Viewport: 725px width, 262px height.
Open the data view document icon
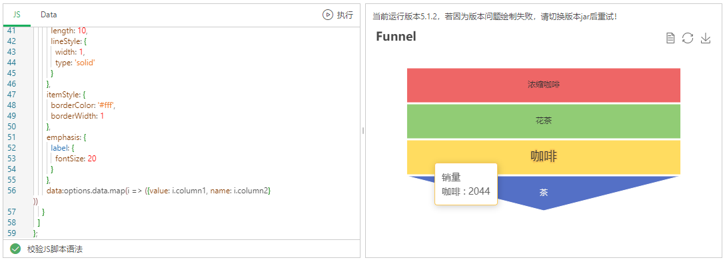click(670, 38)
